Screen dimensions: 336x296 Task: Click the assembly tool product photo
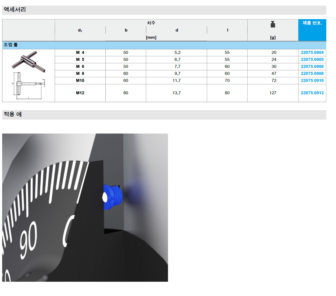tap(28, 61)
